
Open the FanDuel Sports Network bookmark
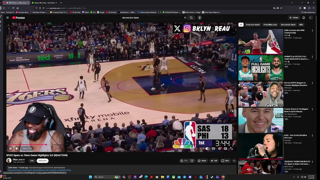147,12
